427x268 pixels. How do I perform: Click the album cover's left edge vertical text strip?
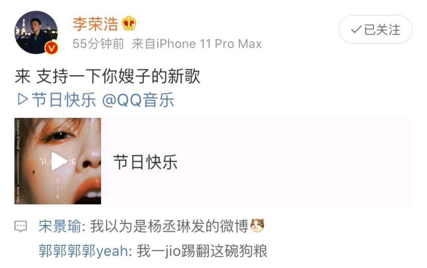[x=18, y=161]
